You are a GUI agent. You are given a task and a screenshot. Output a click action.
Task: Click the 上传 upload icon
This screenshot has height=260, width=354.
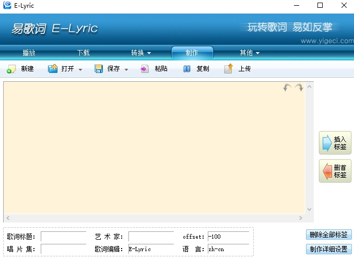(x=229, y=68)
